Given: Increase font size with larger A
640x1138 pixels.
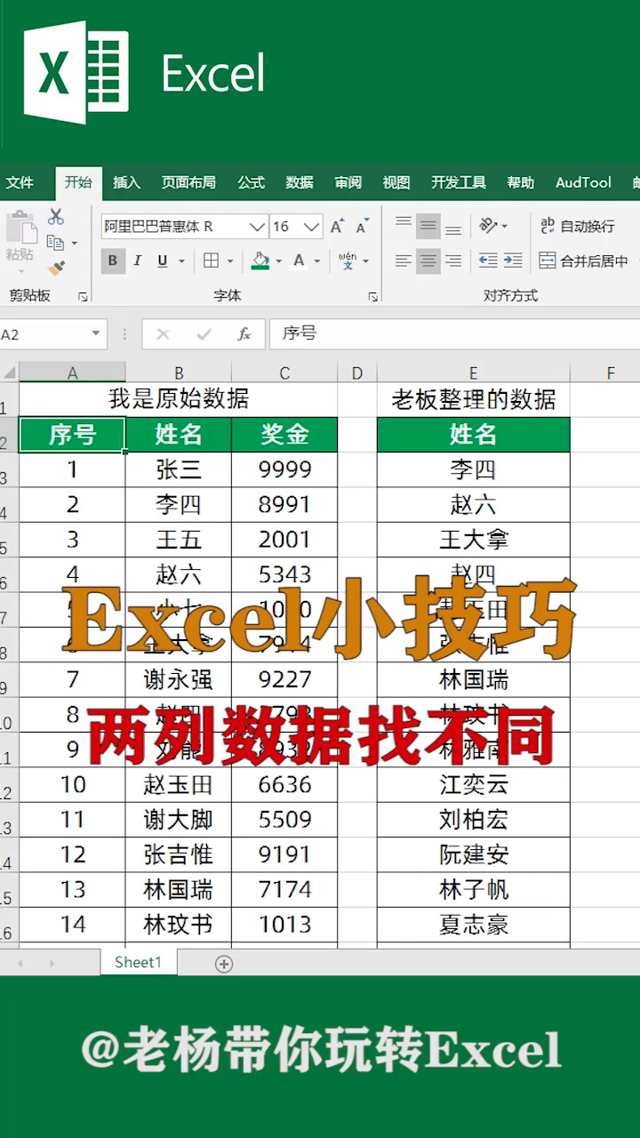Looking at the screenshot, I should click(337, 227).
